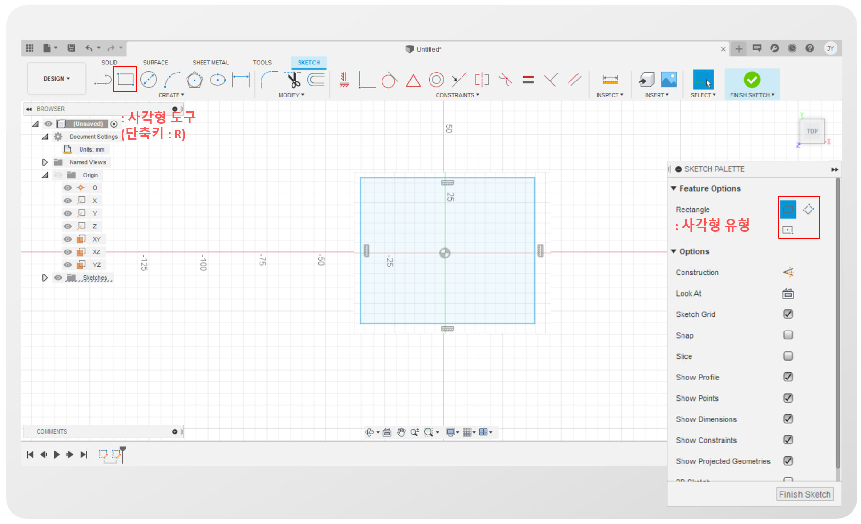This screenshot has height=524, width=861.
Task: Click the Look At icon
Action: tap(788, 293)
